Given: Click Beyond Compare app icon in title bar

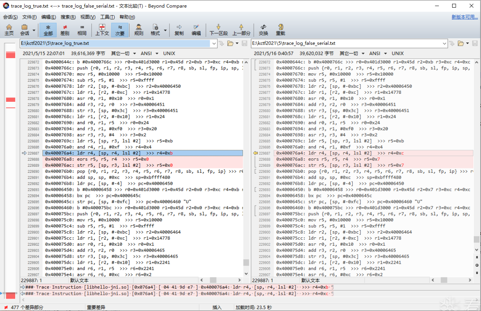Looking at the screenshot, I should [x=6, y=6].
